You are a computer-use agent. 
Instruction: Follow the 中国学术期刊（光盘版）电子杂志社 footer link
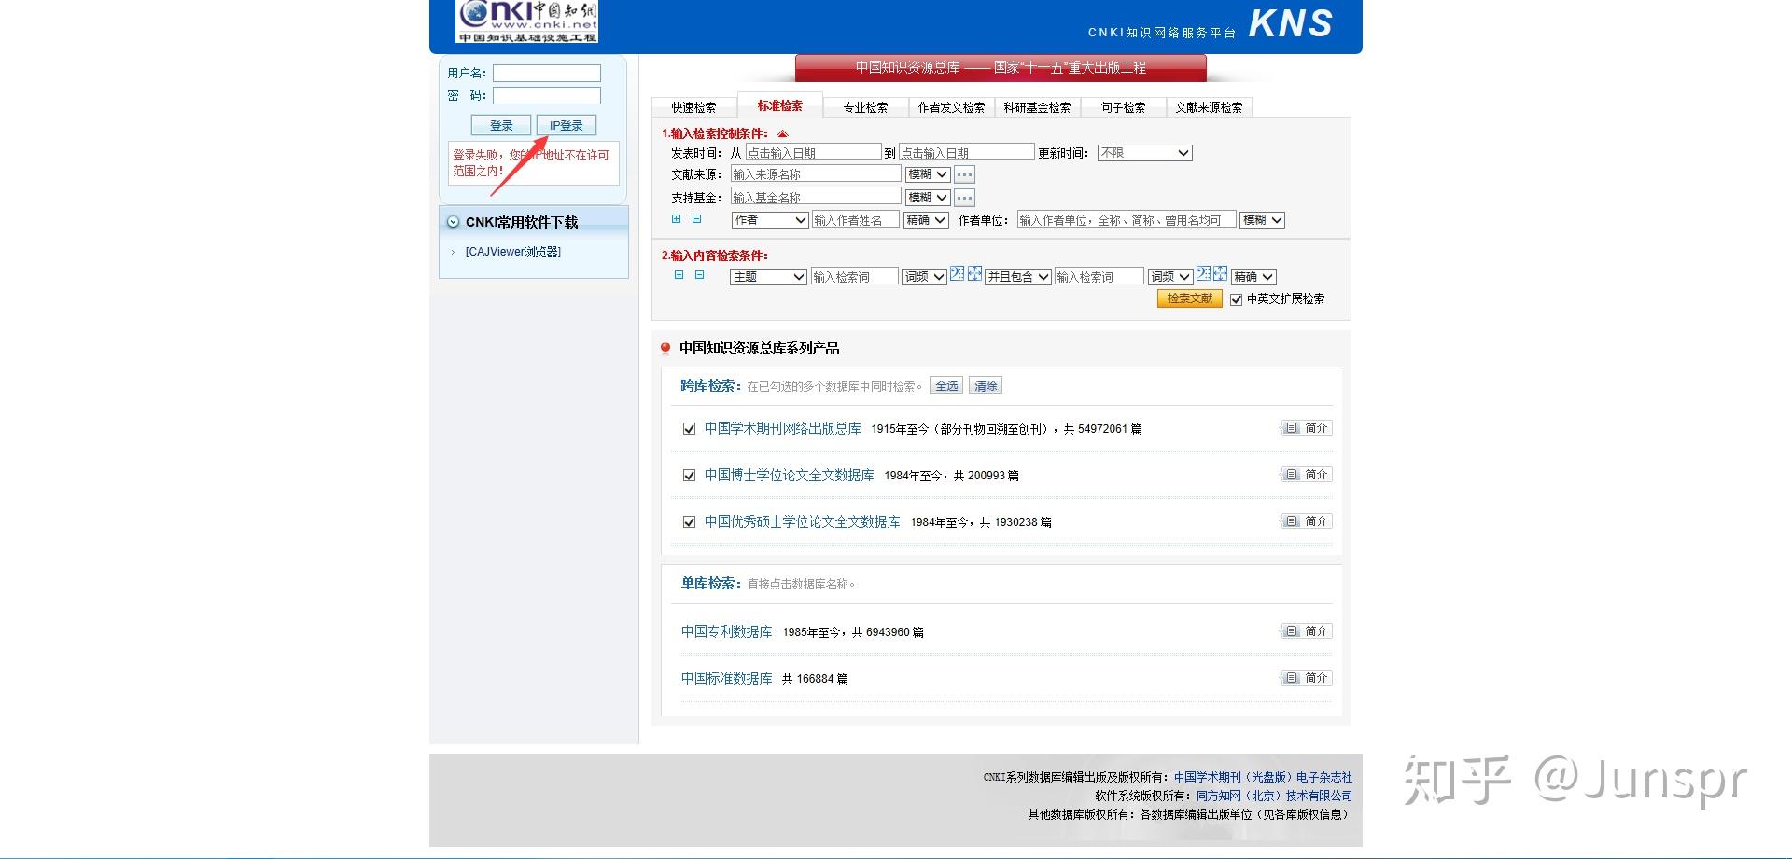(1263, 777)
